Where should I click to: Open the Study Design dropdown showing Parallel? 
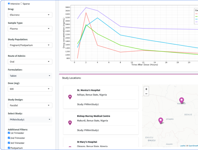pos(30,105)
